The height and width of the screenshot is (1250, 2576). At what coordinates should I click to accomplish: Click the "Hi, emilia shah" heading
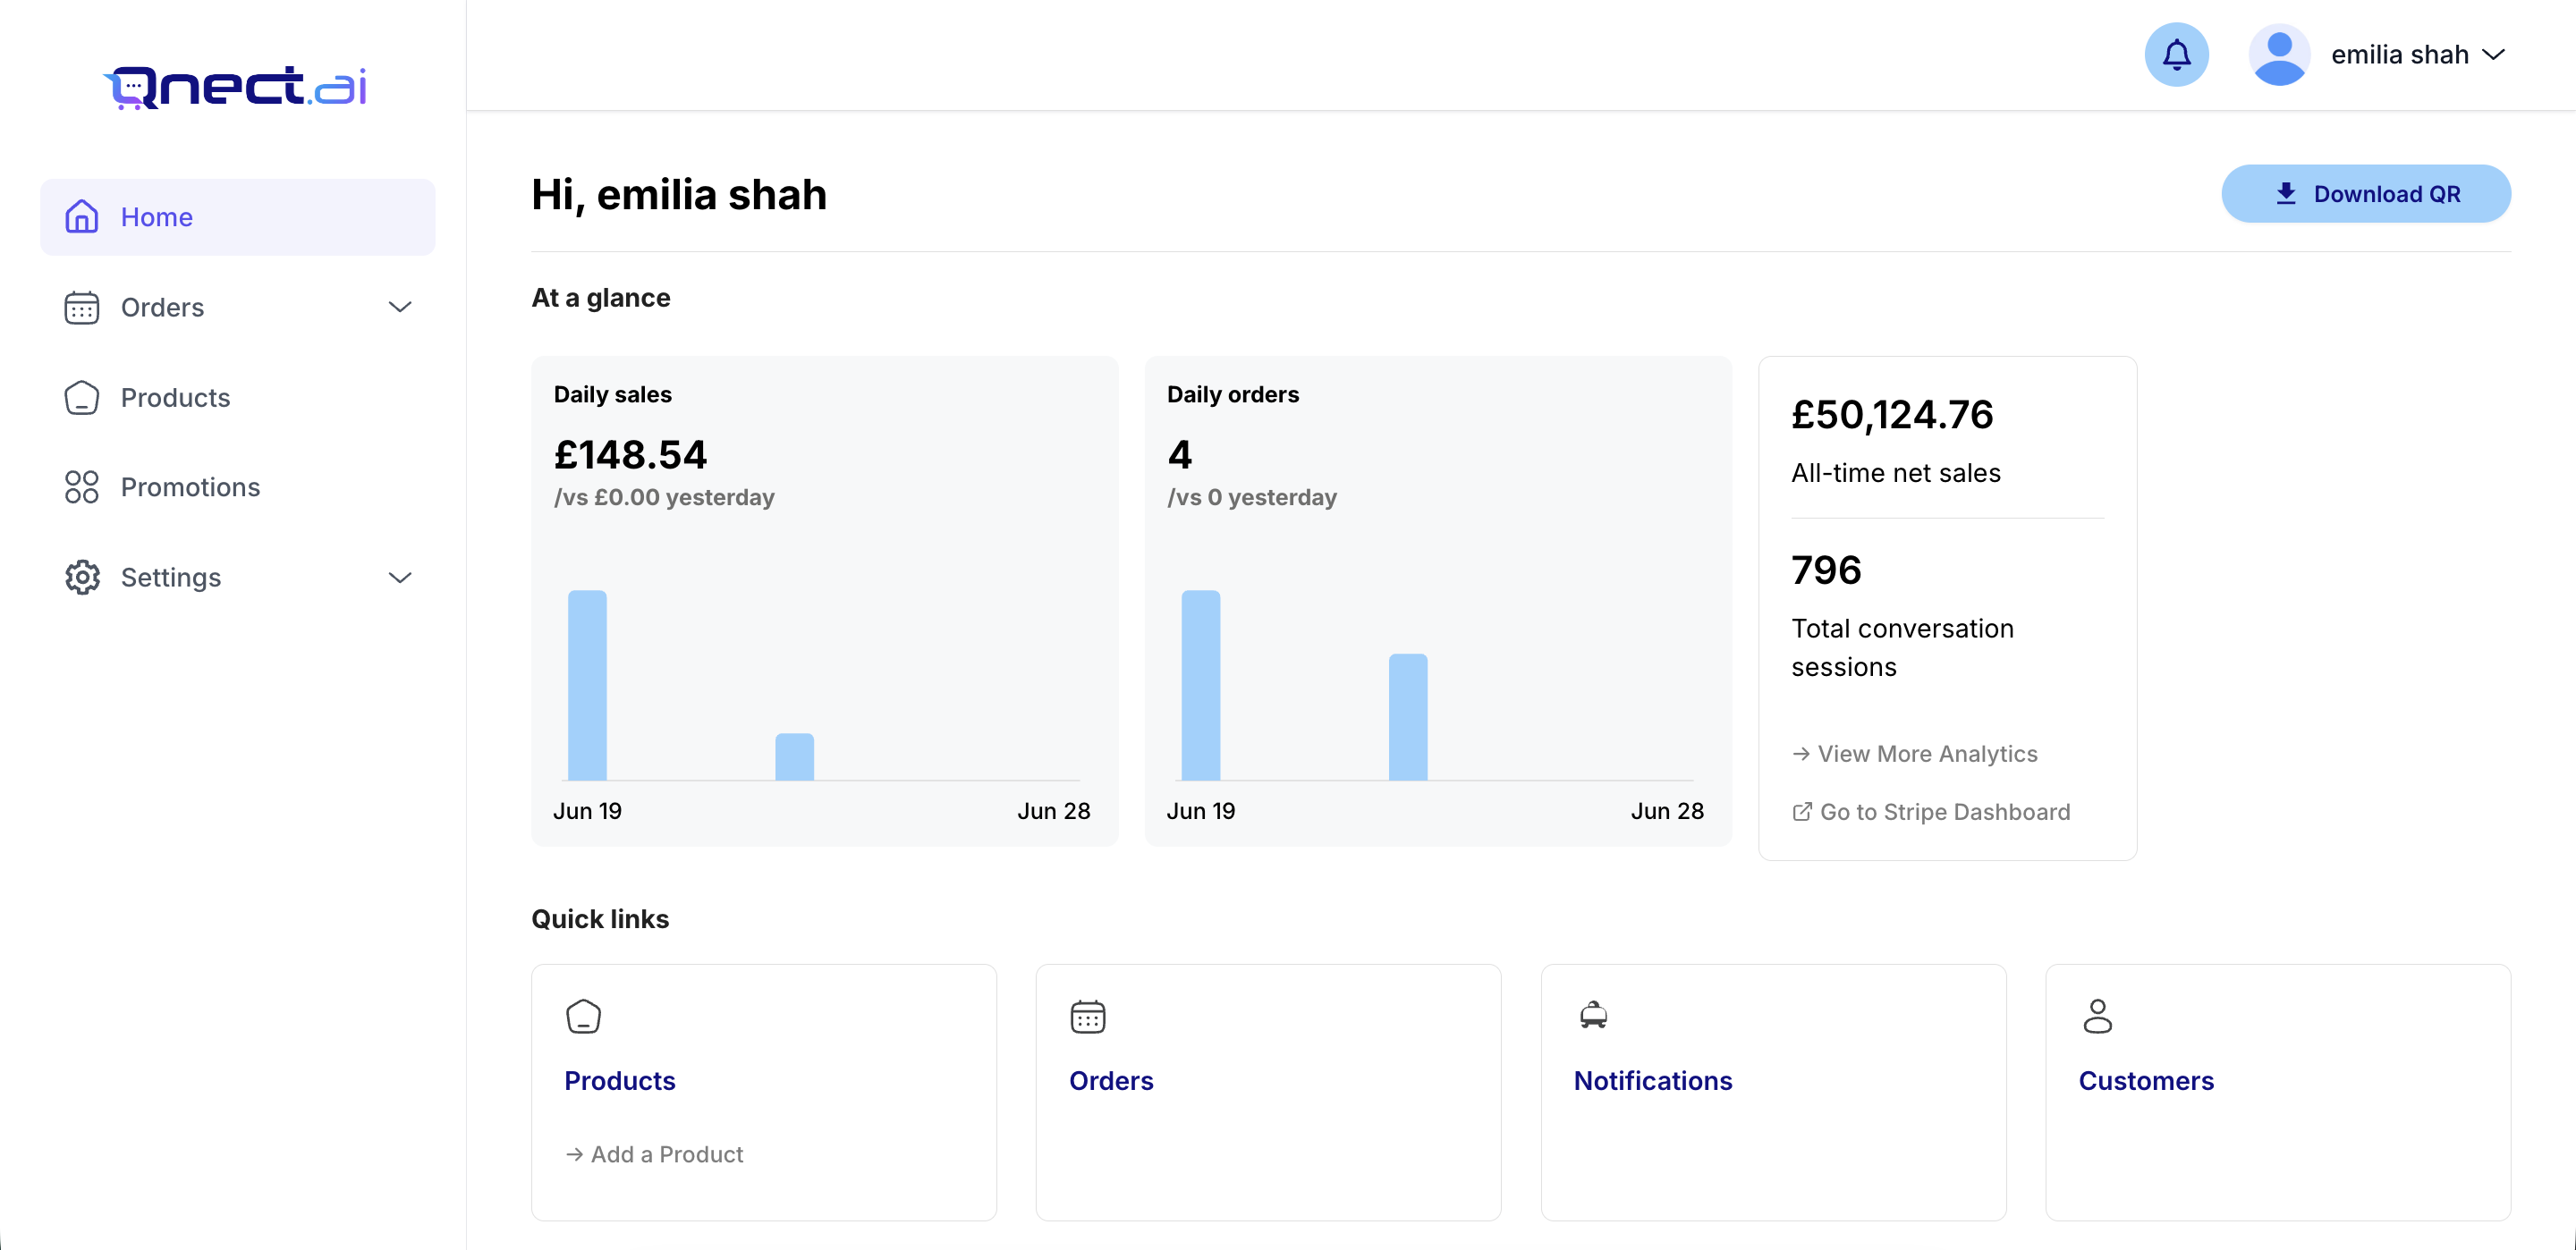[679, 194]
